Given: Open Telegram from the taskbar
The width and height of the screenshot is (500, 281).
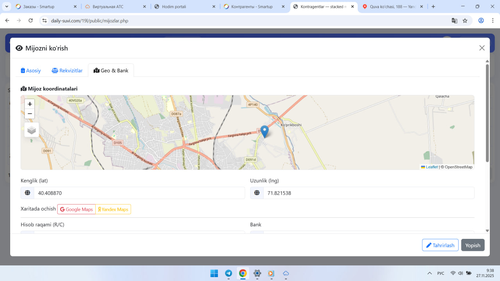Looking at the screenshot, I should click(x=229, y=273).
